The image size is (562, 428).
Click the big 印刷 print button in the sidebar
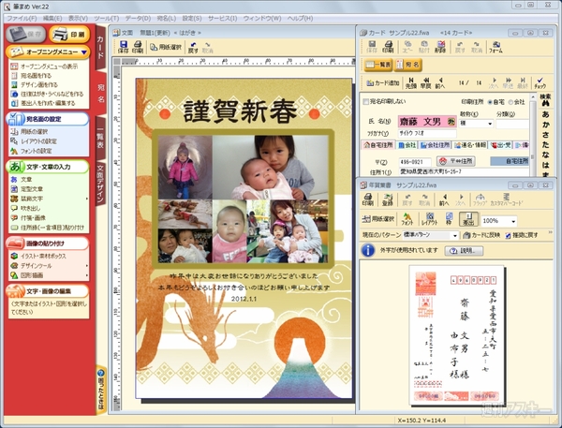69,35
